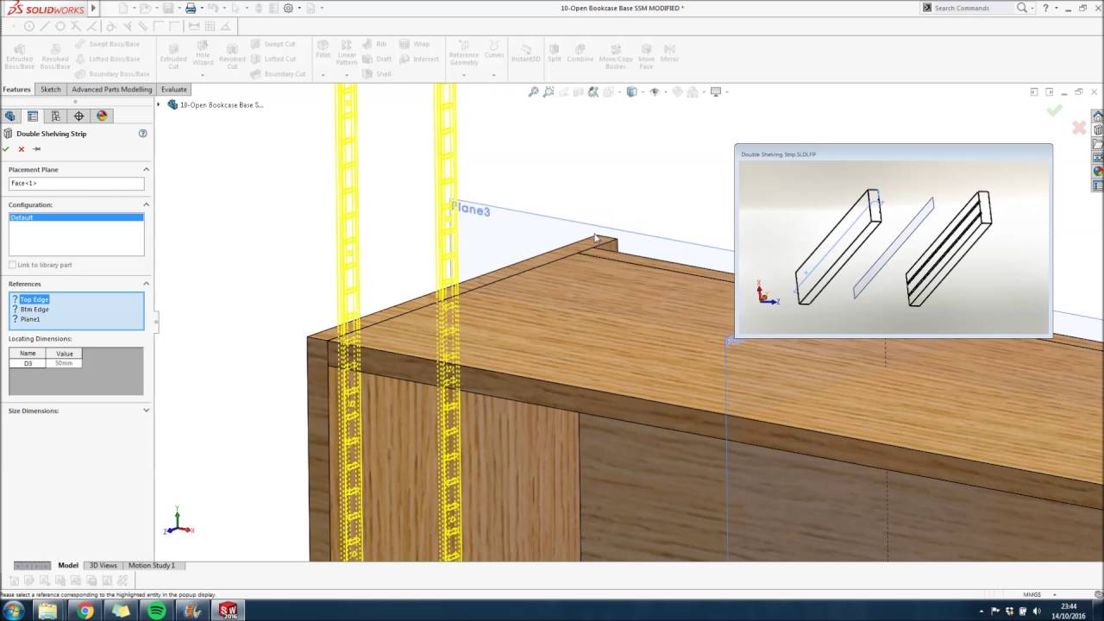
Task: Click the Mirror tool in ribbon
Action: tap(669, 52)
